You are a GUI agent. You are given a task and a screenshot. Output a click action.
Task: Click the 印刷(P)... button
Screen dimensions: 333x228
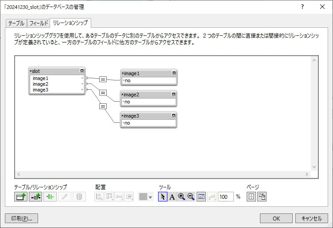coord(21,218)
